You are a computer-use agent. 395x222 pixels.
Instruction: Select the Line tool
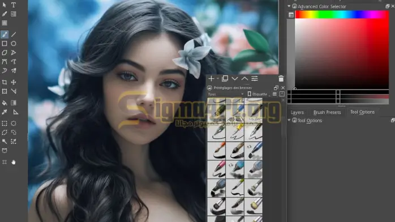[x=14, y=35]
